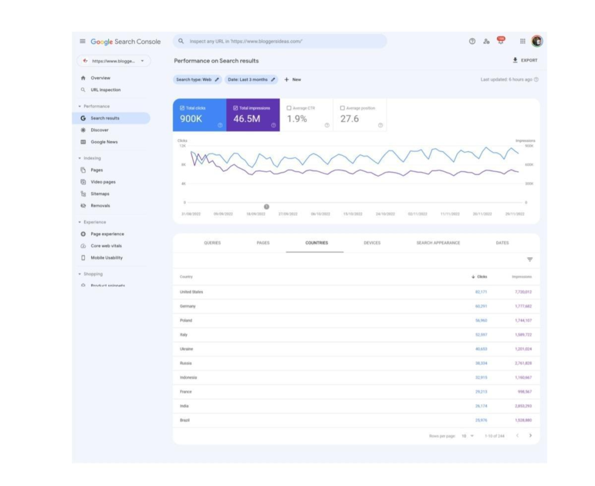
Task: Click the Removals icon
Action: [x=83, y=206]
